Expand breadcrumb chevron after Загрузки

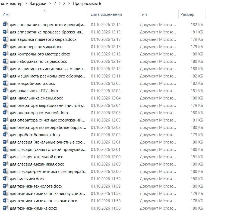tap(50, 4)
